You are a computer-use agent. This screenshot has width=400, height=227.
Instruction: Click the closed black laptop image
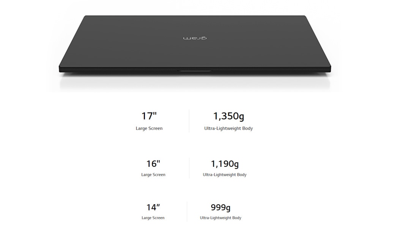(195, 45)
